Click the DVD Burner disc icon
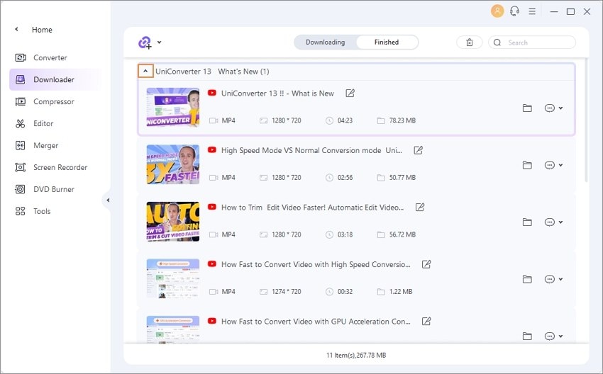603x374 pixels. pyautogui.click(x=21, y=189)
